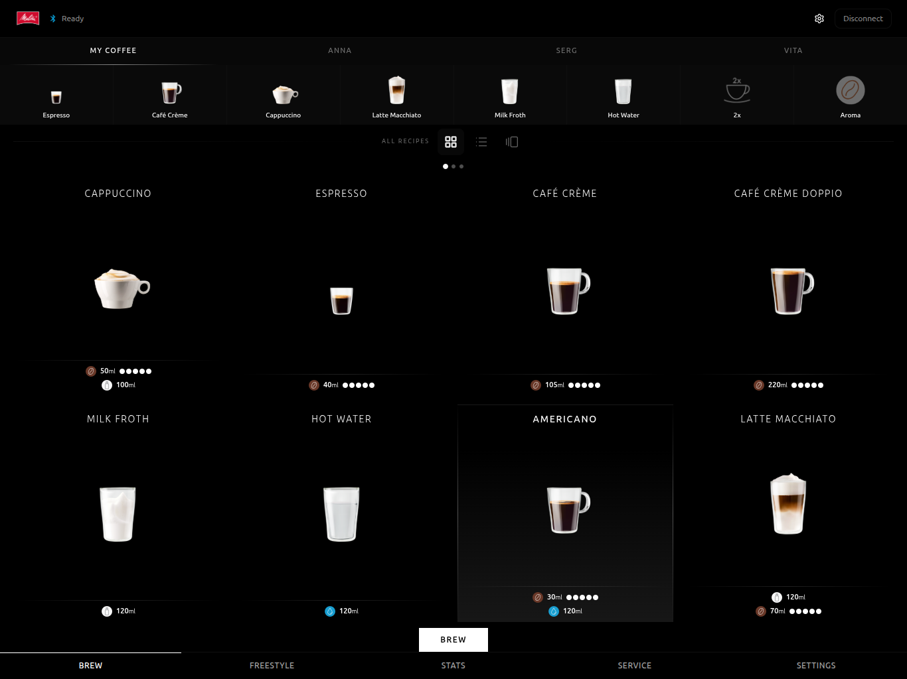Adjust Americano strength dots
This screenshot has height=679, width=907.
(582, 597)
